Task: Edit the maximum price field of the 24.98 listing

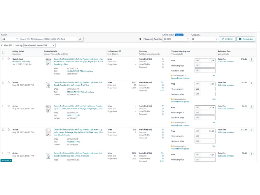Action: click(208, 118)
